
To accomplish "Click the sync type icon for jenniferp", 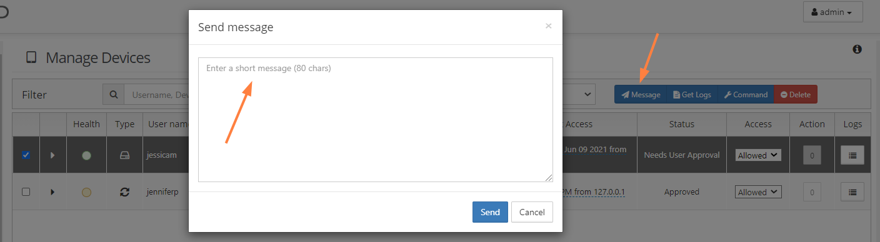I will click(124, 192).
